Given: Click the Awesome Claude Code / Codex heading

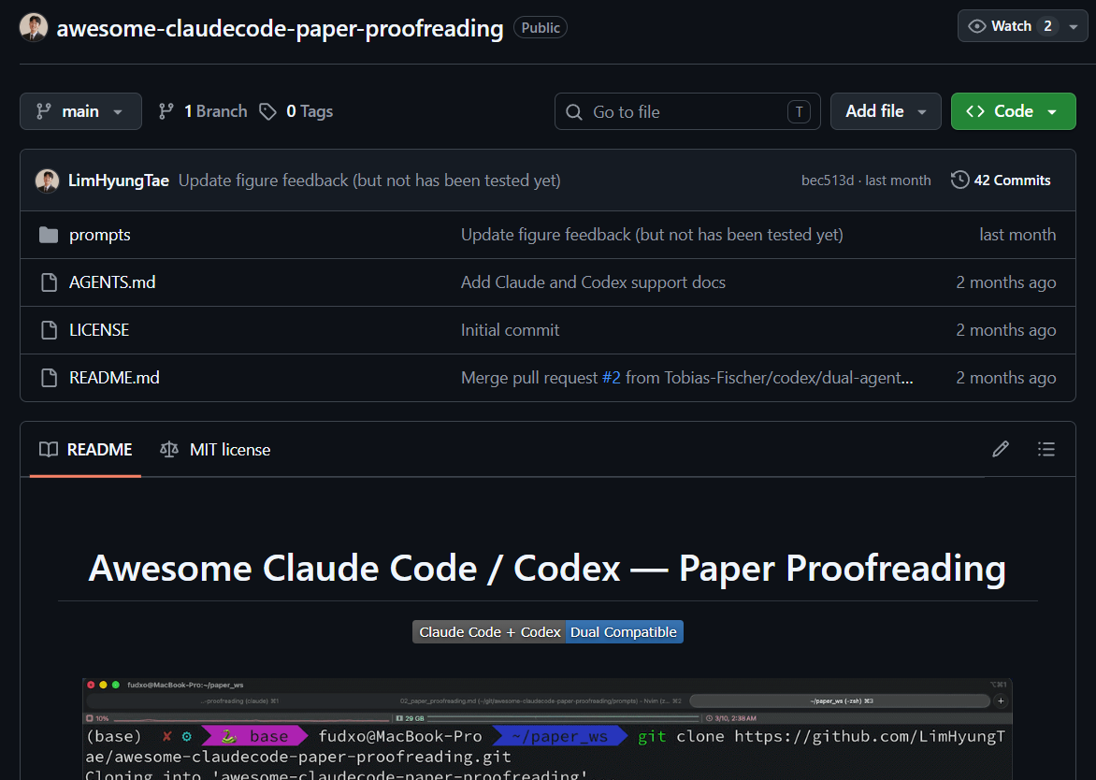Looking at the screenshot, I should click(x=547, y=568).
